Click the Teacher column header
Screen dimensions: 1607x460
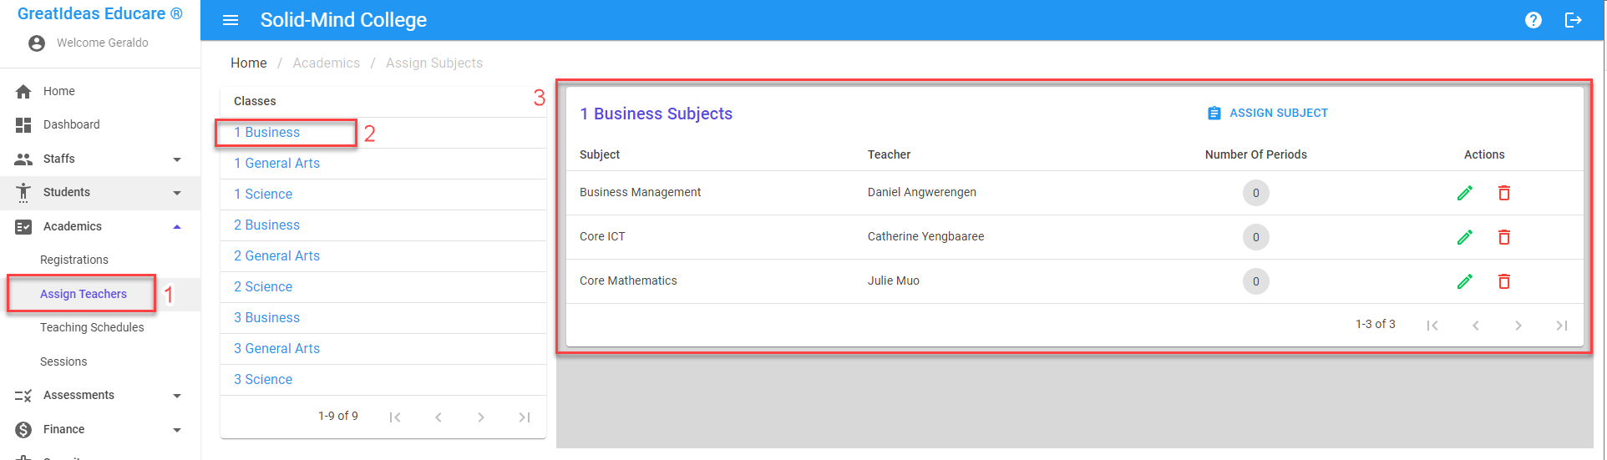(890, 154)
